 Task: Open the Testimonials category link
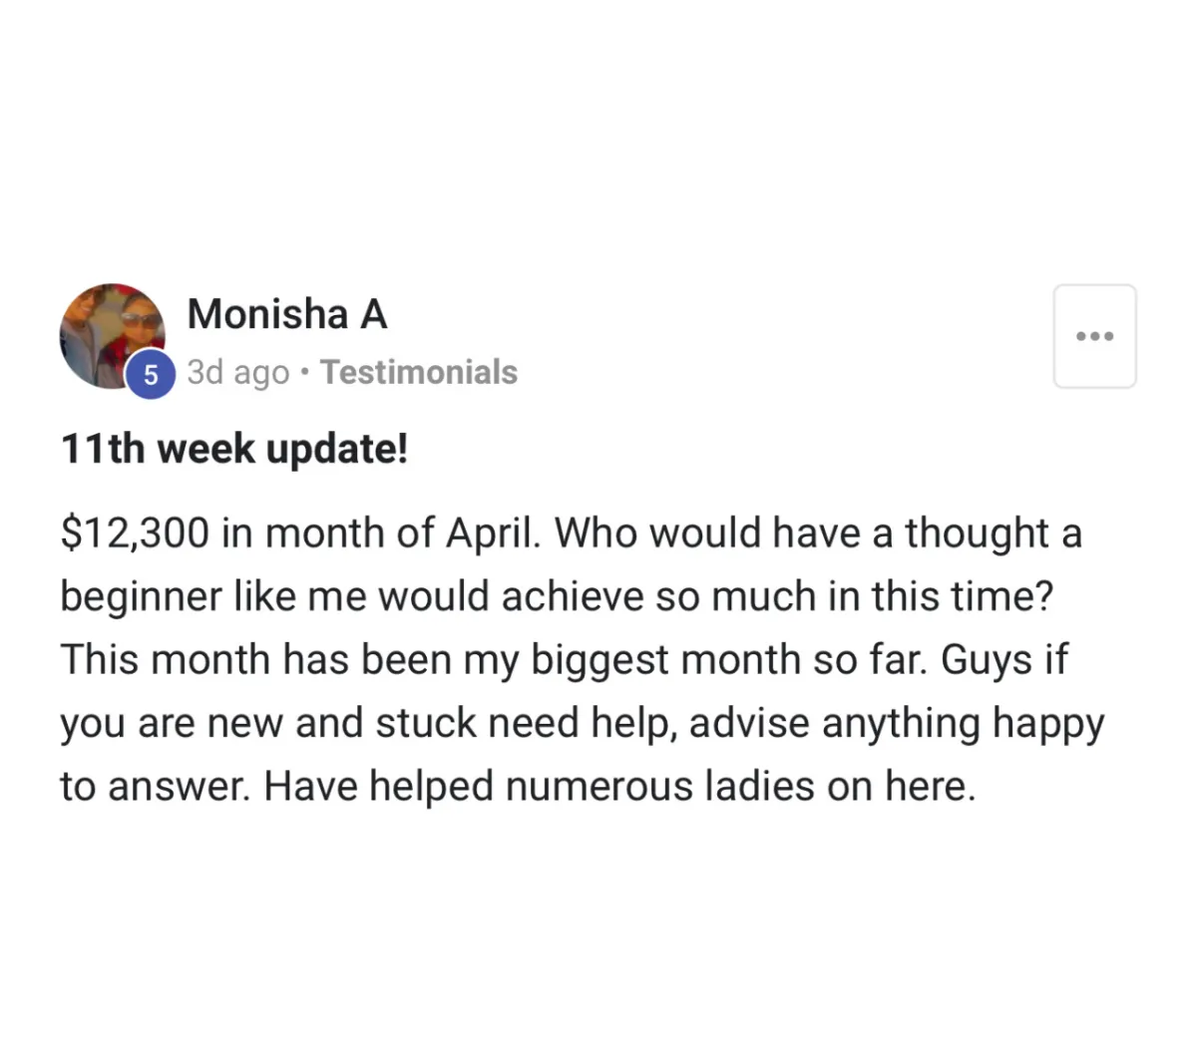[419, 372]
